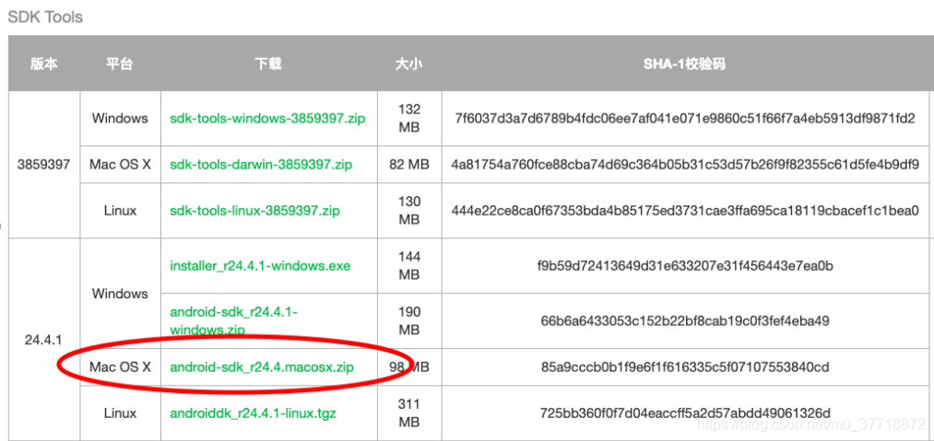Select the SHA-1 code f9b59d72413649d31e633207e31f456443e7ea0b
This screenshot has height=441, width=934.
tap(685, 265)
